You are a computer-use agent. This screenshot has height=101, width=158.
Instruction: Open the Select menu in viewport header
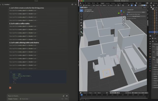pos(97,5)
